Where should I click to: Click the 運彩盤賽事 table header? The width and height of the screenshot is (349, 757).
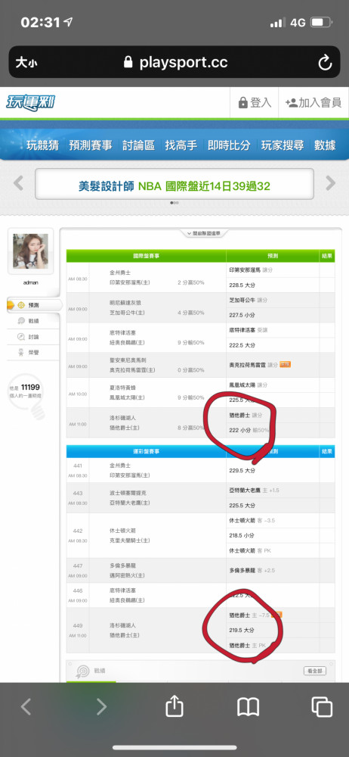146,451
